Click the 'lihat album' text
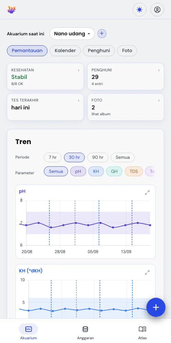 (x=101, y=114)
